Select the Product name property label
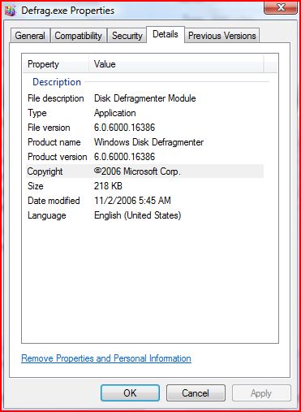The height and width of the screenshot is (412, 301). click(x=54, y=142)
